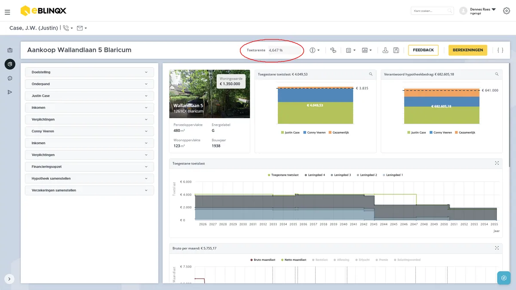Expand the Hypotheek samenstellen section
This screenshot has width=516, height=290.
pyautogui.click(x=89, y=178)
